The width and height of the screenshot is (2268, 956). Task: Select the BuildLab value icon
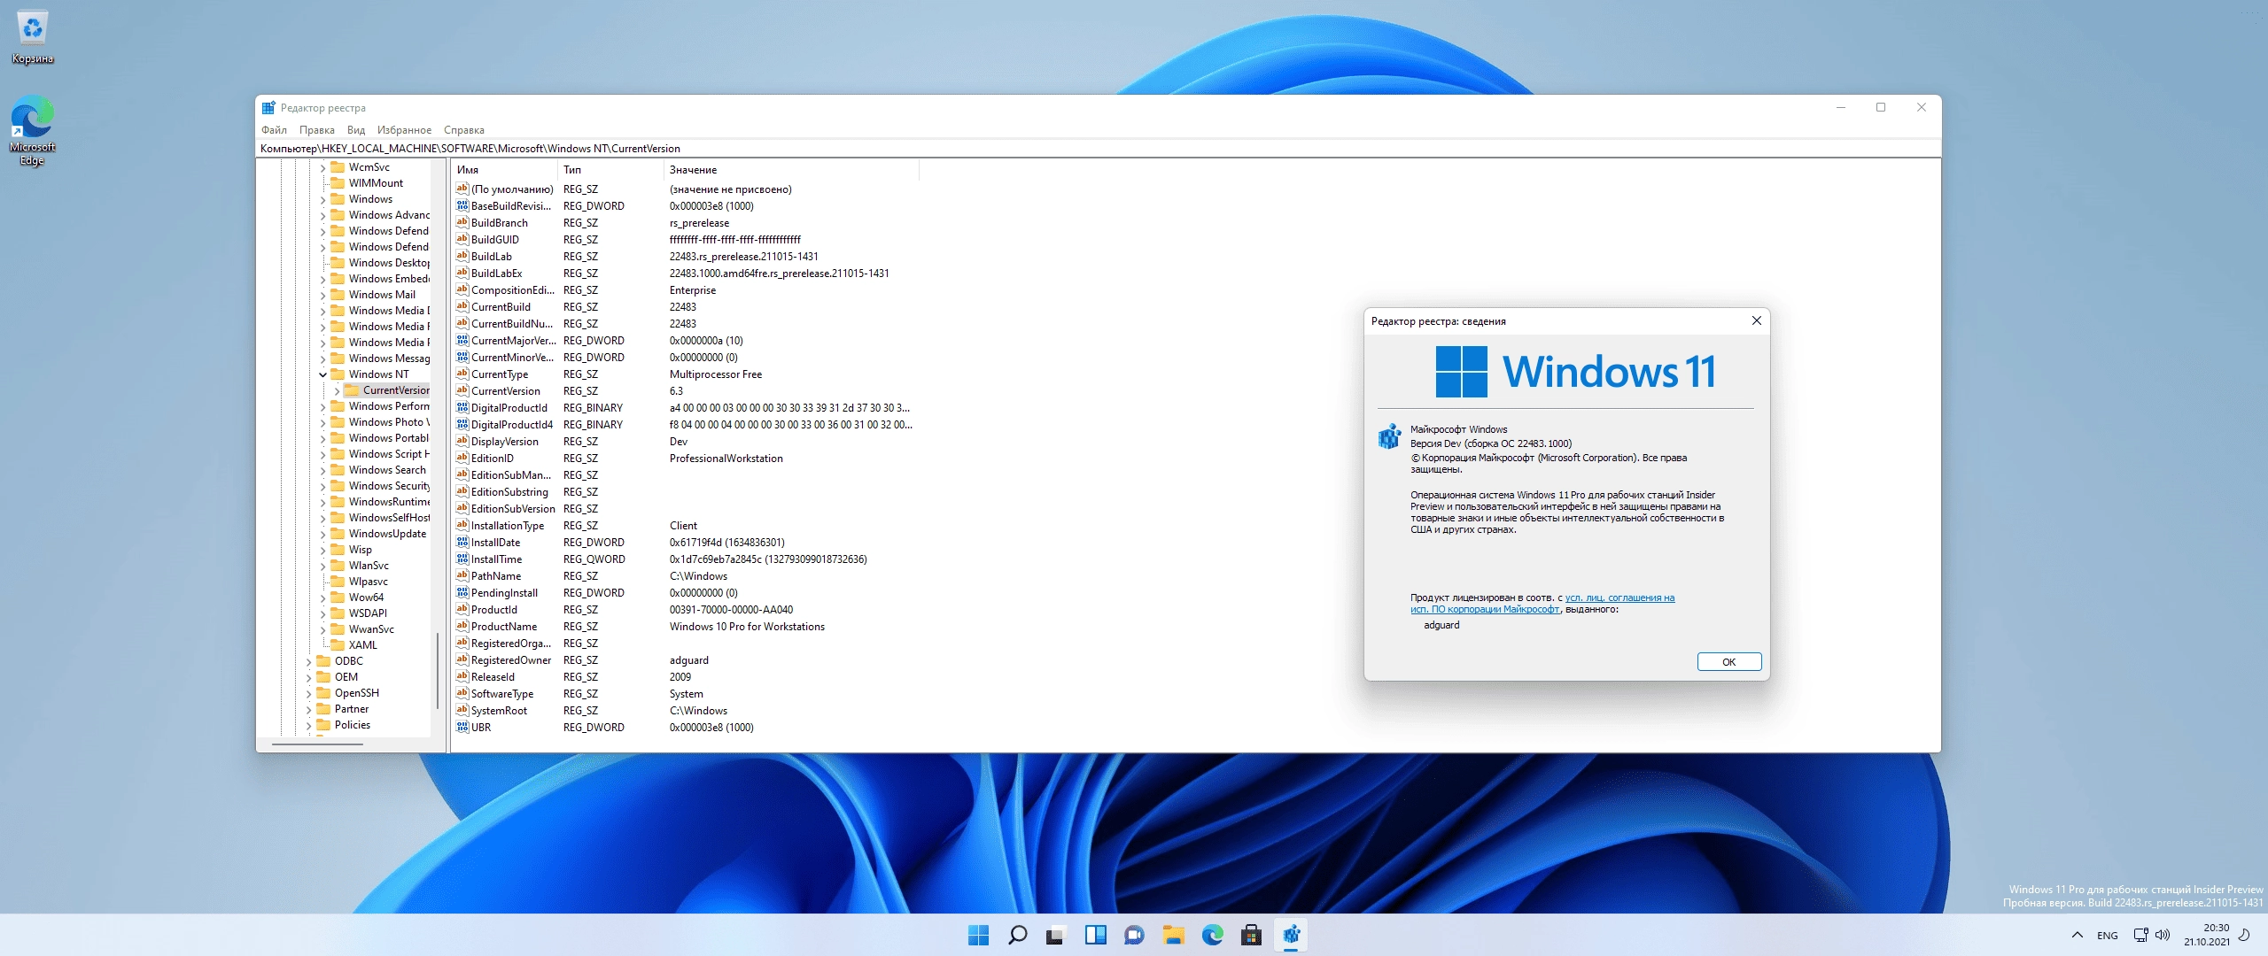[x=462, y=257]
